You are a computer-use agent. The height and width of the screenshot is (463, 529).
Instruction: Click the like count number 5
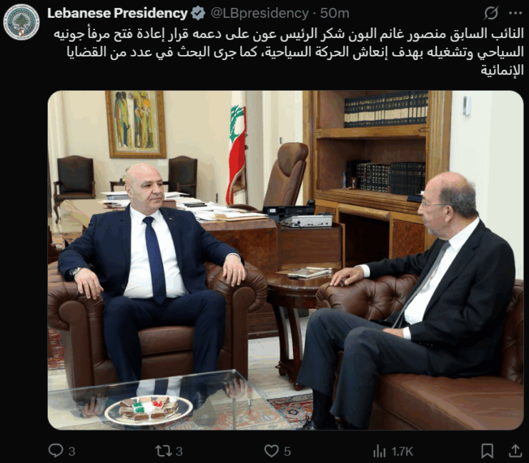coord(287,451)
